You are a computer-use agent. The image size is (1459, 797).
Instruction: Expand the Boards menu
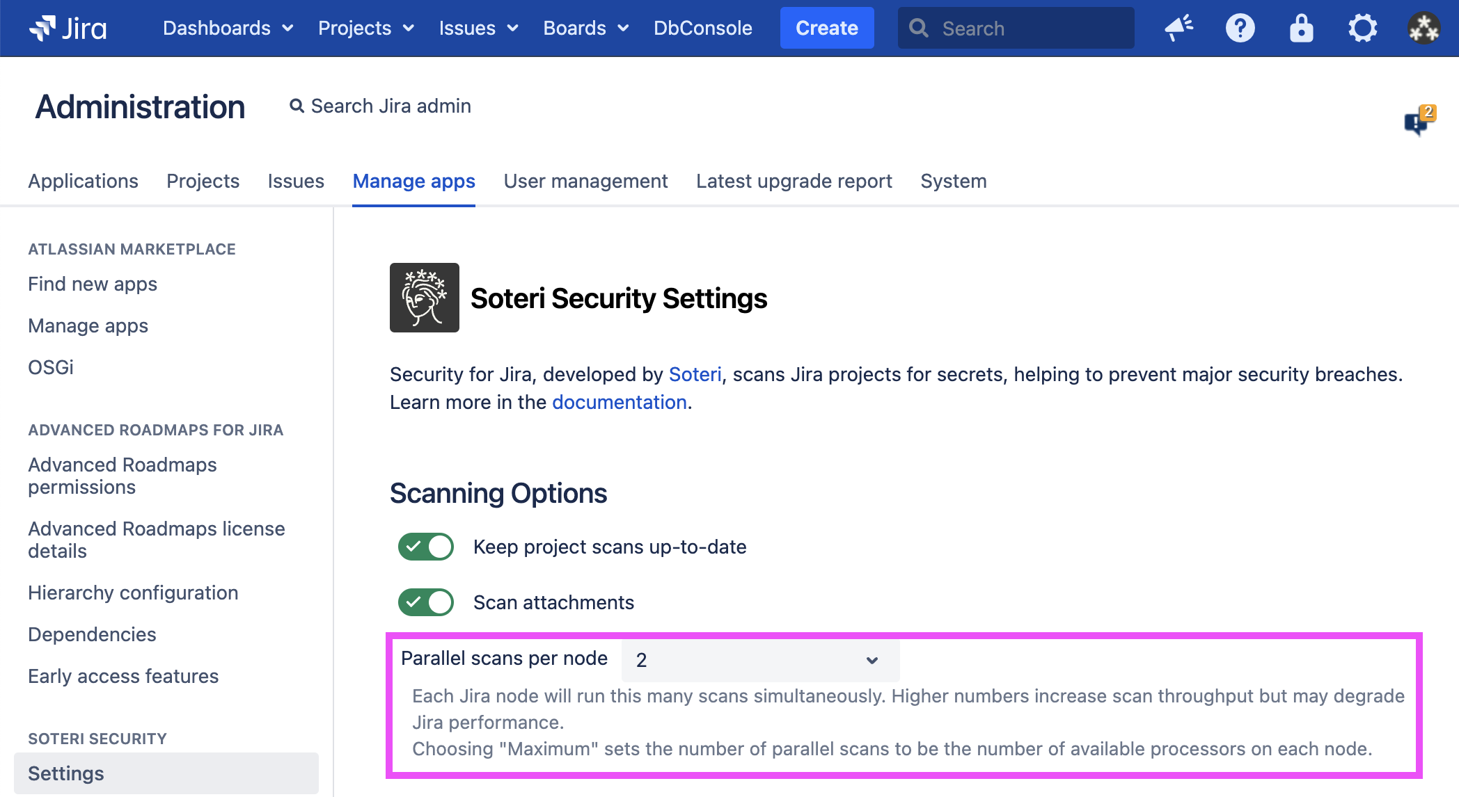585,28
